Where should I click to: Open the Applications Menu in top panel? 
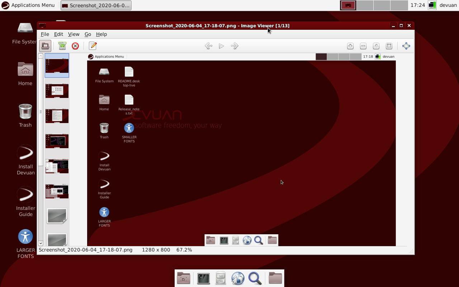coord(28,5)
